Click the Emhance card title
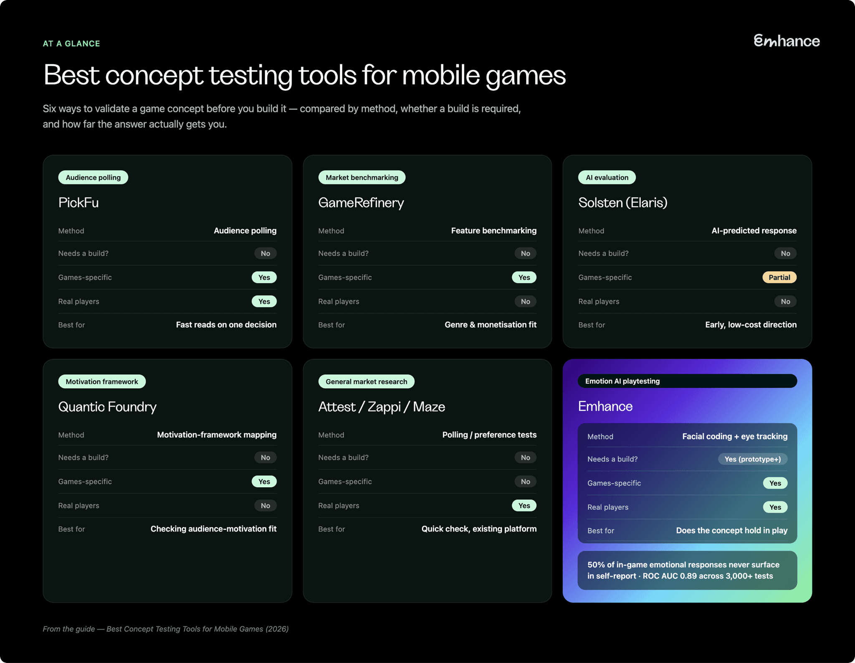The width and height of the screenshot is (855, 663). [x=605, y=406]
